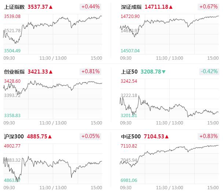Open the 中证500 index title
The width and height of the screenshot is (224, 194).
[131, 137]
